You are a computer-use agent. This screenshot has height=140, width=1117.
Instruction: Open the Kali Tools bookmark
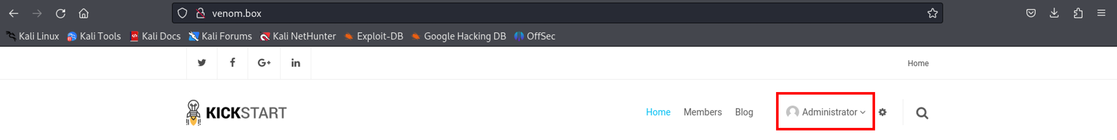tap(94, 36)
